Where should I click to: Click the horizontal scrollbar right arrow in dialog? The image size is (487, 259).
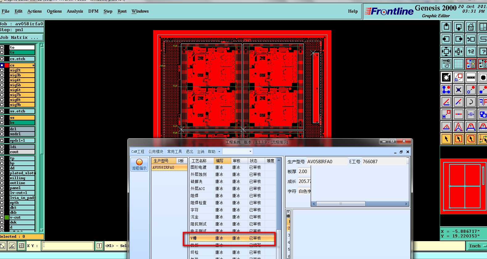[x=406, y=204]
